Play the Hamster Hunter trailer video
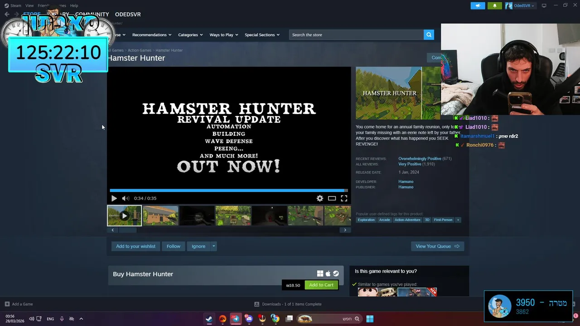 [114, 198]
